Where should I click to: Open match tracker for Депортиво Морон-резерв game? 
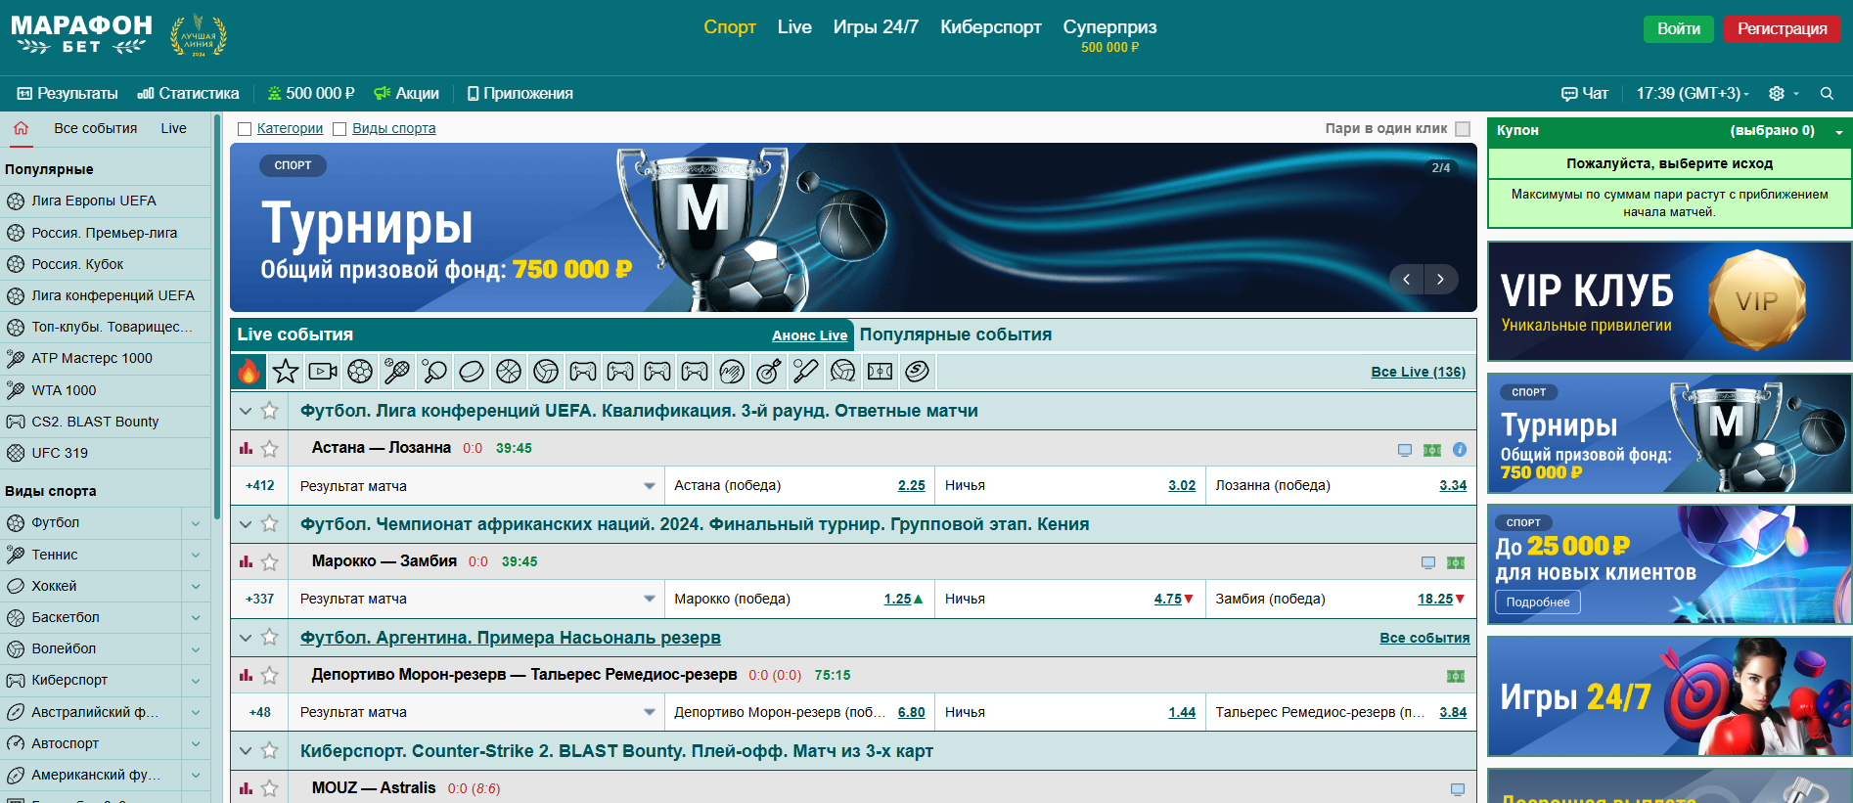click(1456, 677)
